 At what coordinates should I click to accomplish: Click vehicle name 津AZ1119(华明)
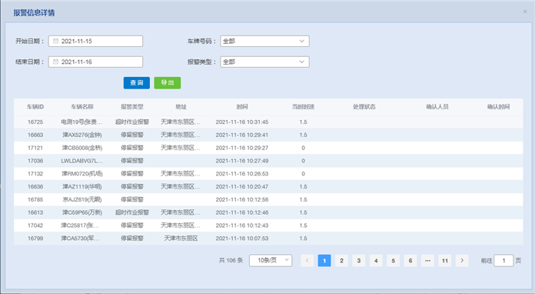[82, 187]
